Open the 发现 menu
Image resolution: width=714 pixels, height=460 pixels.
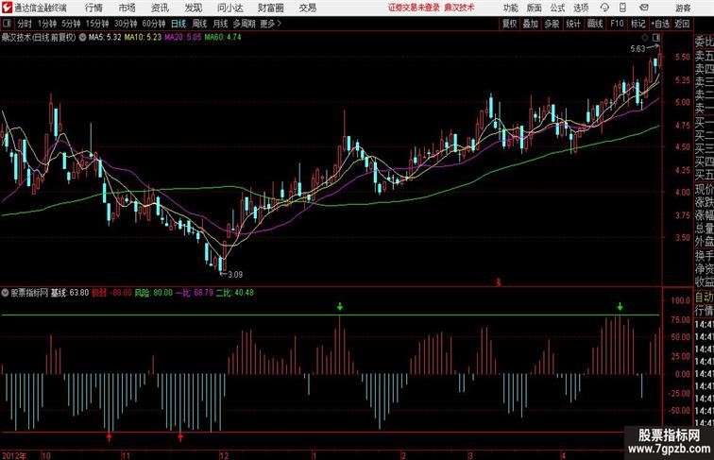tap(194, 8)
